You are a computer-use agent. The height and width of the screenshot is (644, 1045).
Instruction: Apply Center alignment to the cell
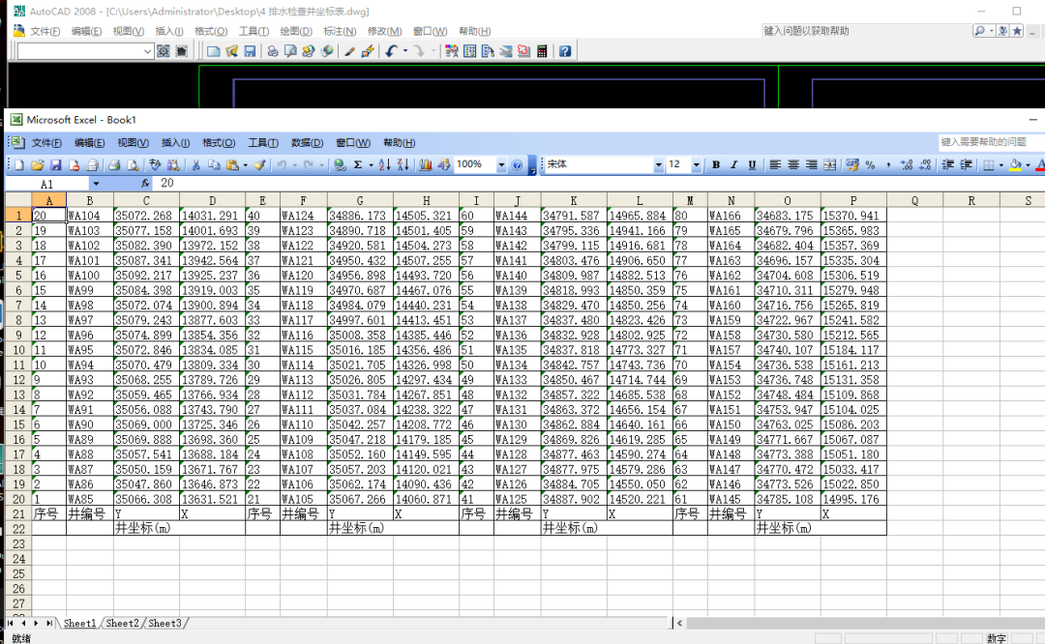point(793,165)
